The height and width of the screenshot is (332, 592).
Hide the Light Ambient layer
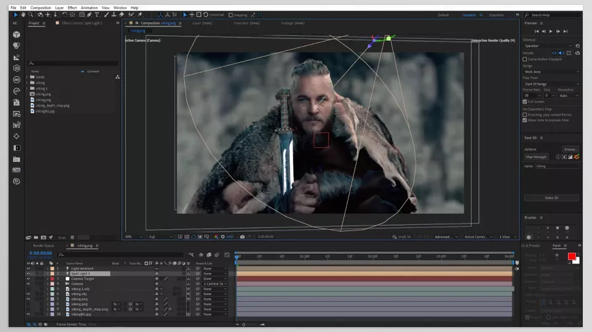[28, 268]
